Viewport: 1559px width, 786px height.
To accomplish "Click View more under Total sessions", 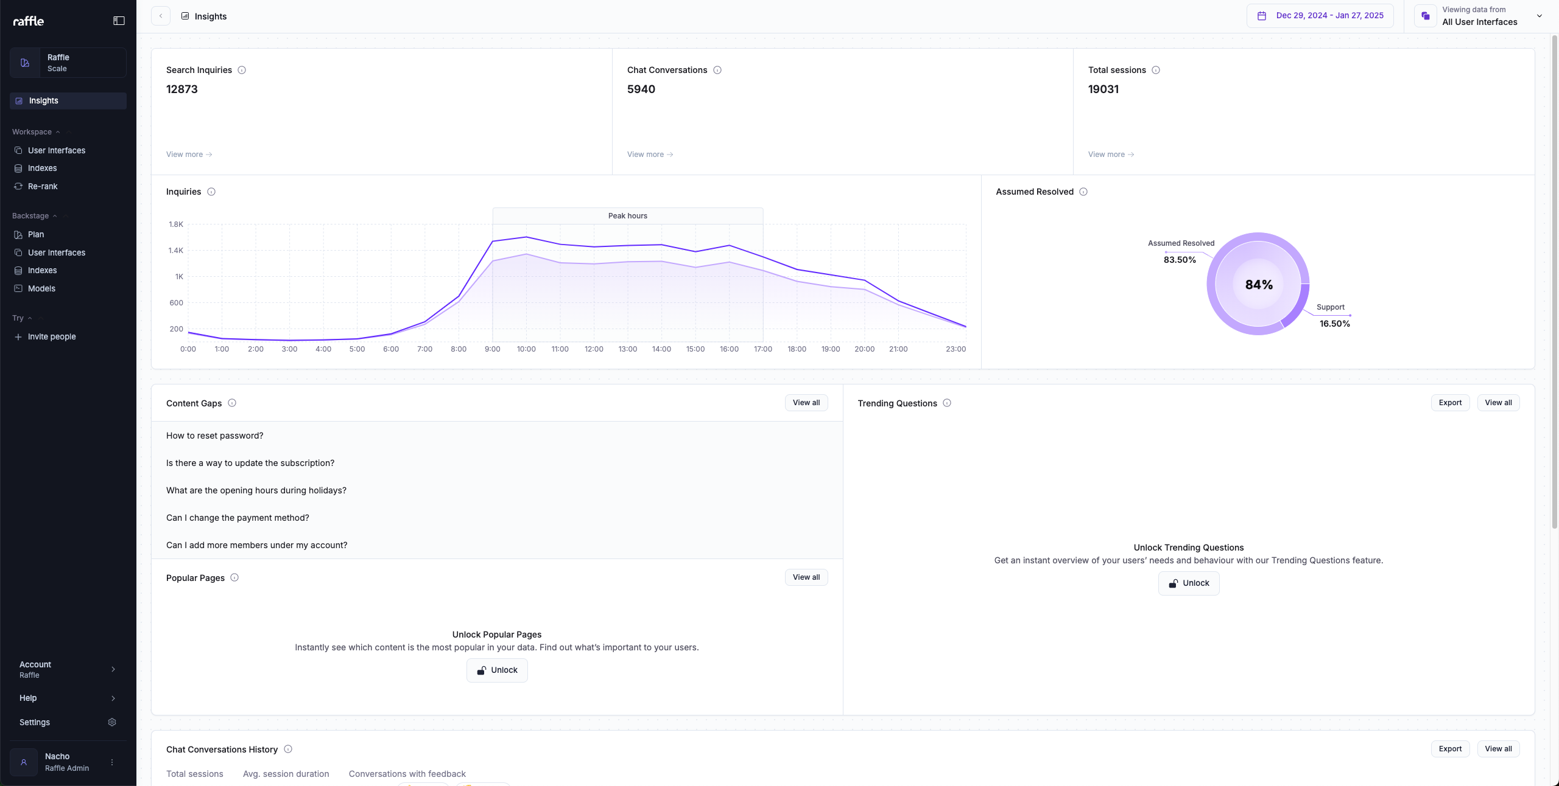I will (x=1111, y=155).
